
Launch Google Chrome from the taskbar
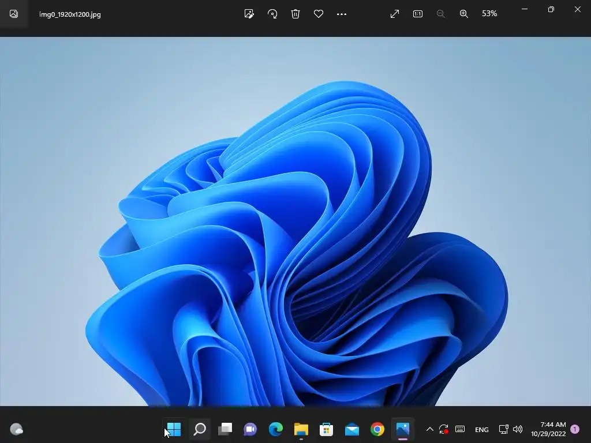tap(377, 429)
